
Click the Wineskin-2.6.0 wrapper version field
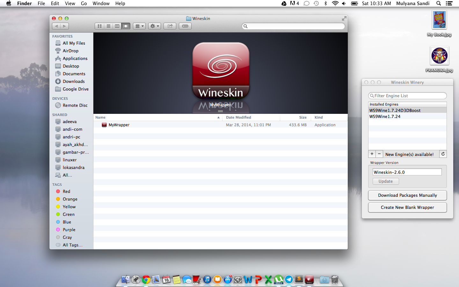click(407, 172)
